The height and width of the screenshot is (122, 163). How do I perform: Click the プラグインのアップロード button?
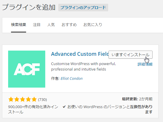[83, 8]
